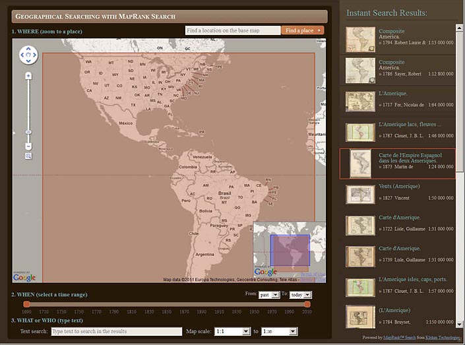This screenshot has width=465, height=345.
Task: Expand the minimum Map scale dropdown
Action: (233, 331)
